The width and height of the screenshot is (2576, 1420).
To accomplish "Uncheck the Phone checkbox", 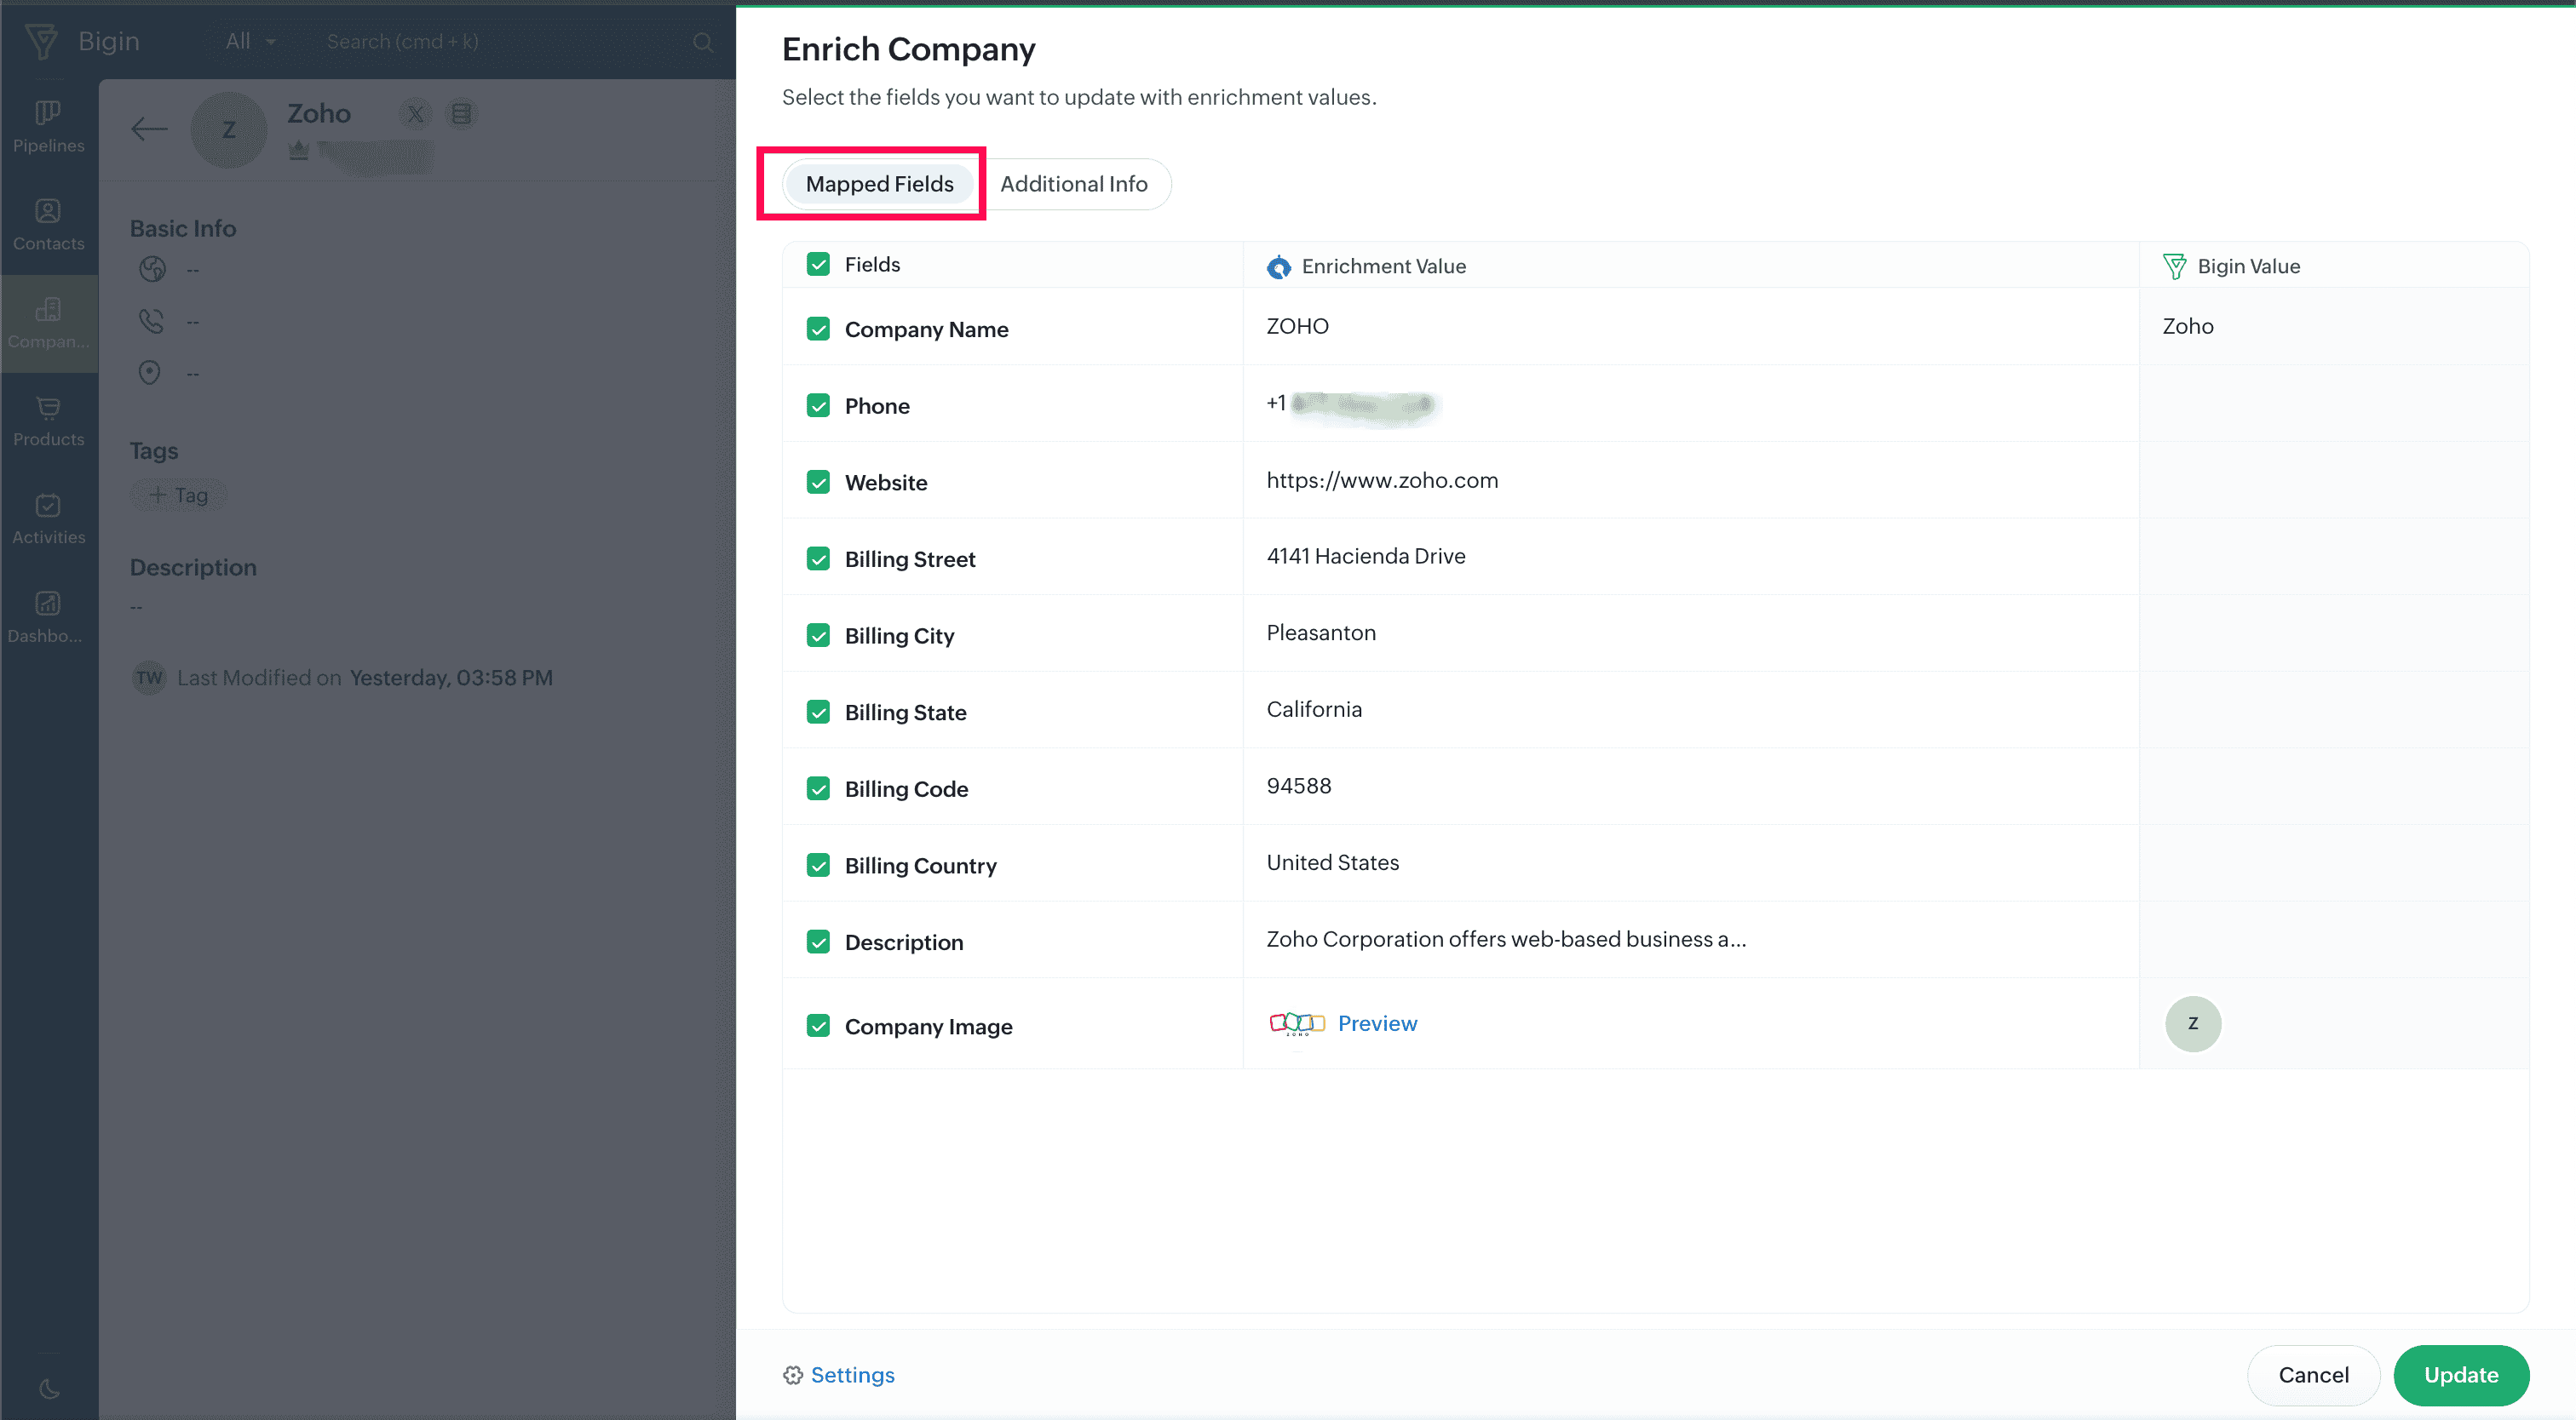I will click(x=818, y=406).
